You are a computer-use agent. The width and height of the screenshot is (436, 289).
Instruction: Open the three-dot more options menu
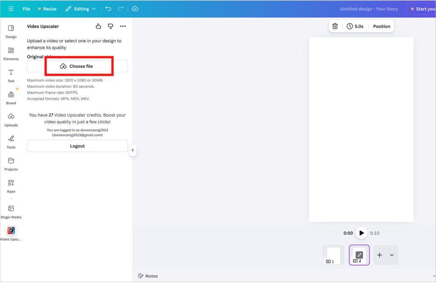tap(123, 26)
